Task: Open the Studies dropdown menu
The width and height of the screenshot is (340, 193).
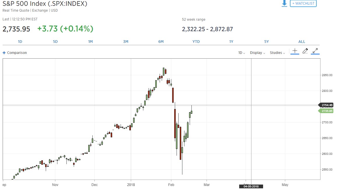Action: [x=277, y=53]
